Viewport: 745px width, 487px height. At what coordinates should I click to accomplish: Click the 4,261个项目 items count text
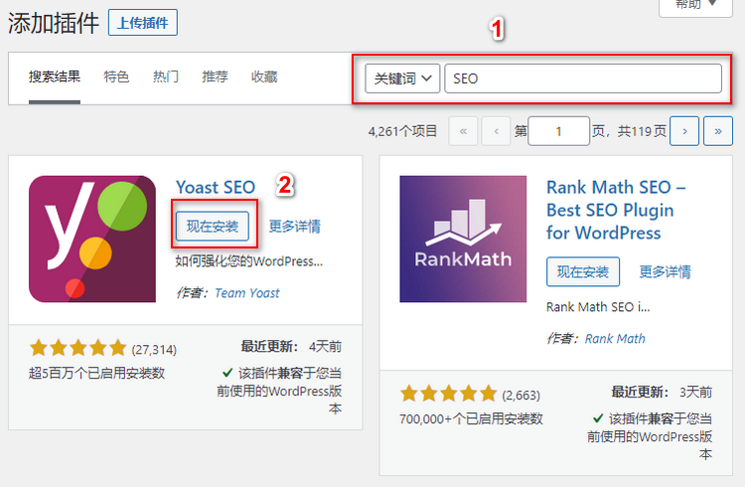[402, 131]
